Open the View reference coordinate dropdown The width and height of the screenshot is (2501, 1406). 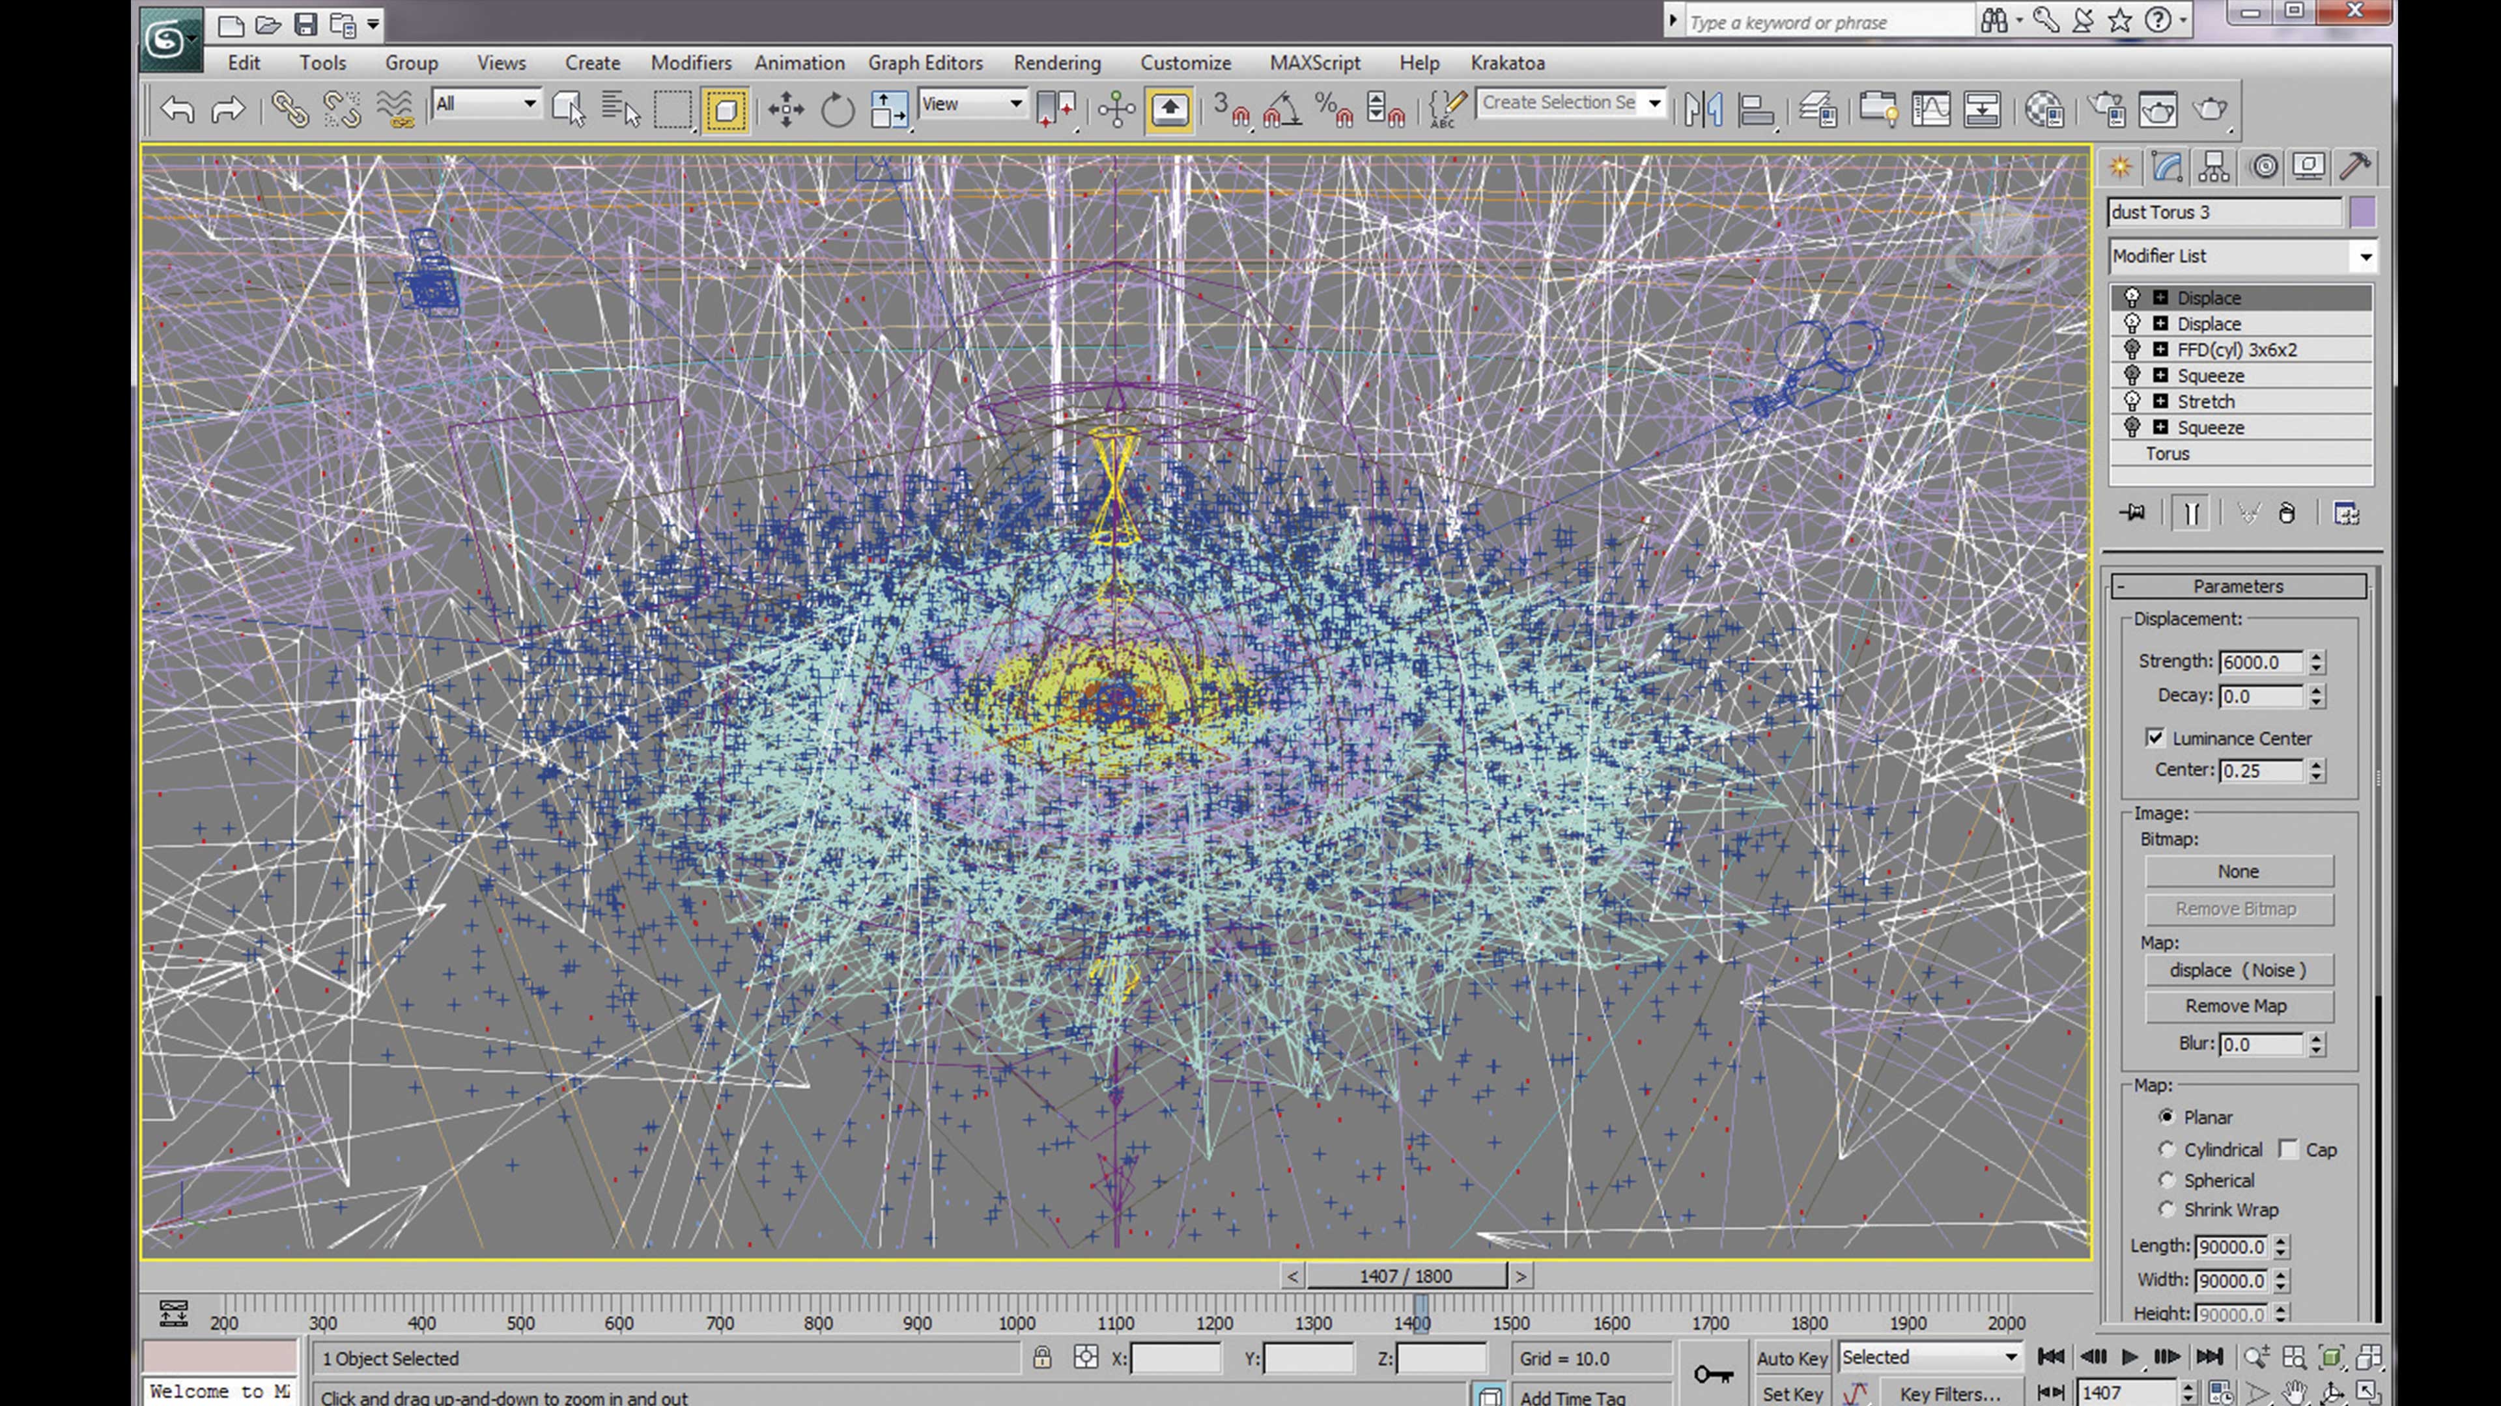pyautogui.click(x=972, y=103)
